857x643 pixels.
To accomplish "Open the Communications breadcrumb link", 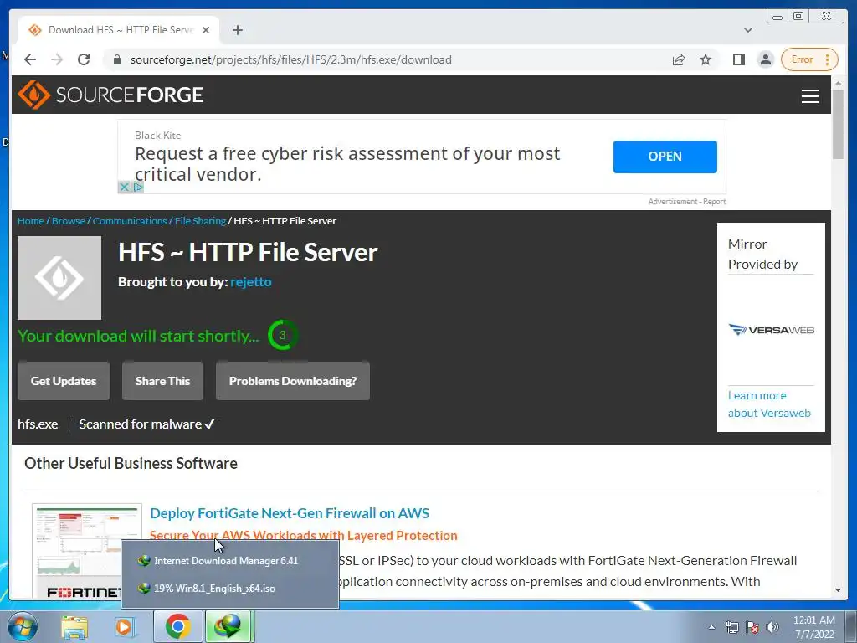I will click(x=130, y=221).
